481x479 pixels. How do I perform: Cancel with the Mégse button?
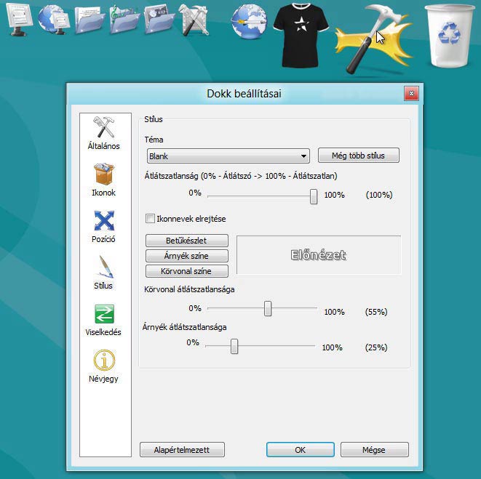pyautogui.click(x=375, y=450)
